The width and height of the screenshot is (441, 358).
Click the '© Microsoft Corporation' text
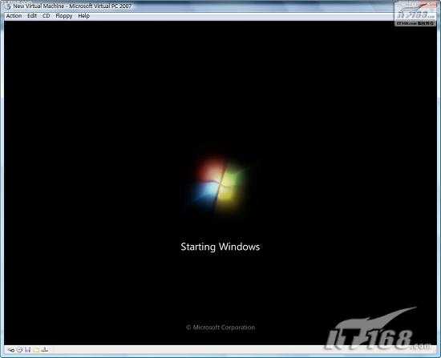point(220,328)
